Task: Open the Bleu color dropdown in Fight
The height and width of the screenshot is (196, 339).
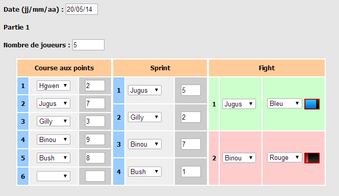Action: [284, 104]
